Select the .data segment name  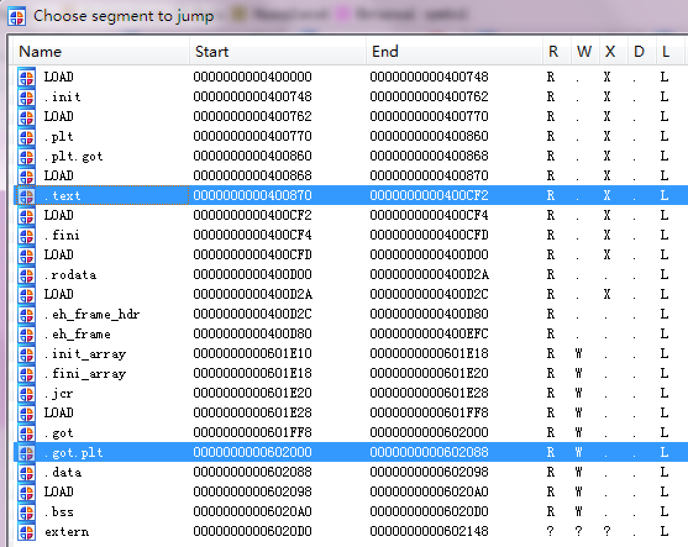[63, 472]
